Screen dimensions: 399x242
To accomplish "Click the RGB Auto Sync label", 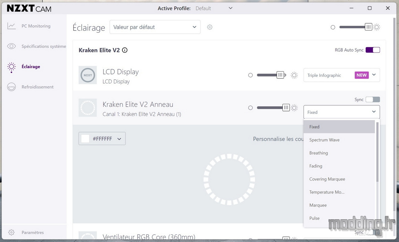I will coord(349,50).
